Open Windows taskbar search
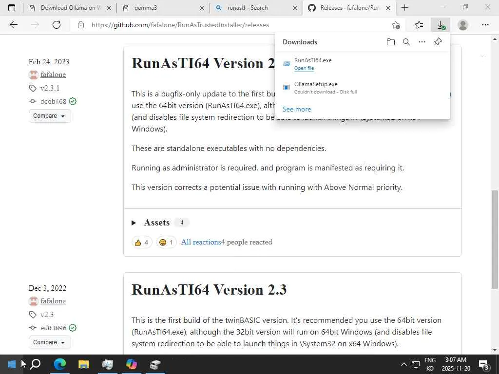This screenshot has width=499, height=374. pos(35,364)
